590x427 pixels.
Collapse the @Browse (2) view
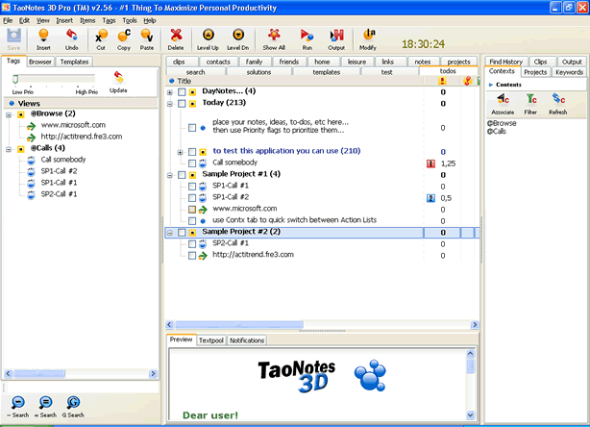tap(9, 114)
